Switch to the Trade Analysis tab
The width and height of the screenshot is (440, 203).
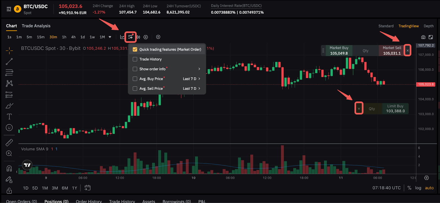[36, 26]
